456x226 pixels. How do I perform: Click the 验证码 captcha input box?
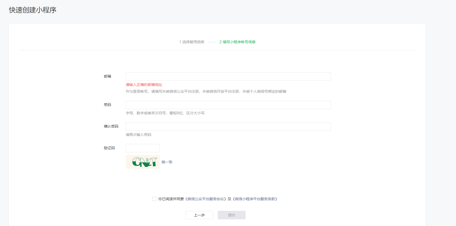point(143,148)
